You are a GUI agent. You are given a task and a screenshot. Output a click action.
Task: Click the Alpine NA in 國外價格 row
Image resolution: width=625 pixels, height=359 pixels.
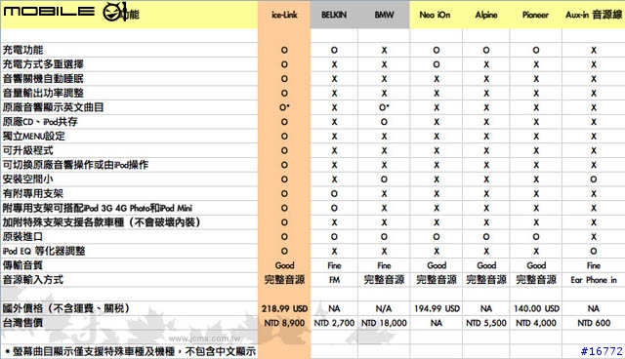click(486, 308)
